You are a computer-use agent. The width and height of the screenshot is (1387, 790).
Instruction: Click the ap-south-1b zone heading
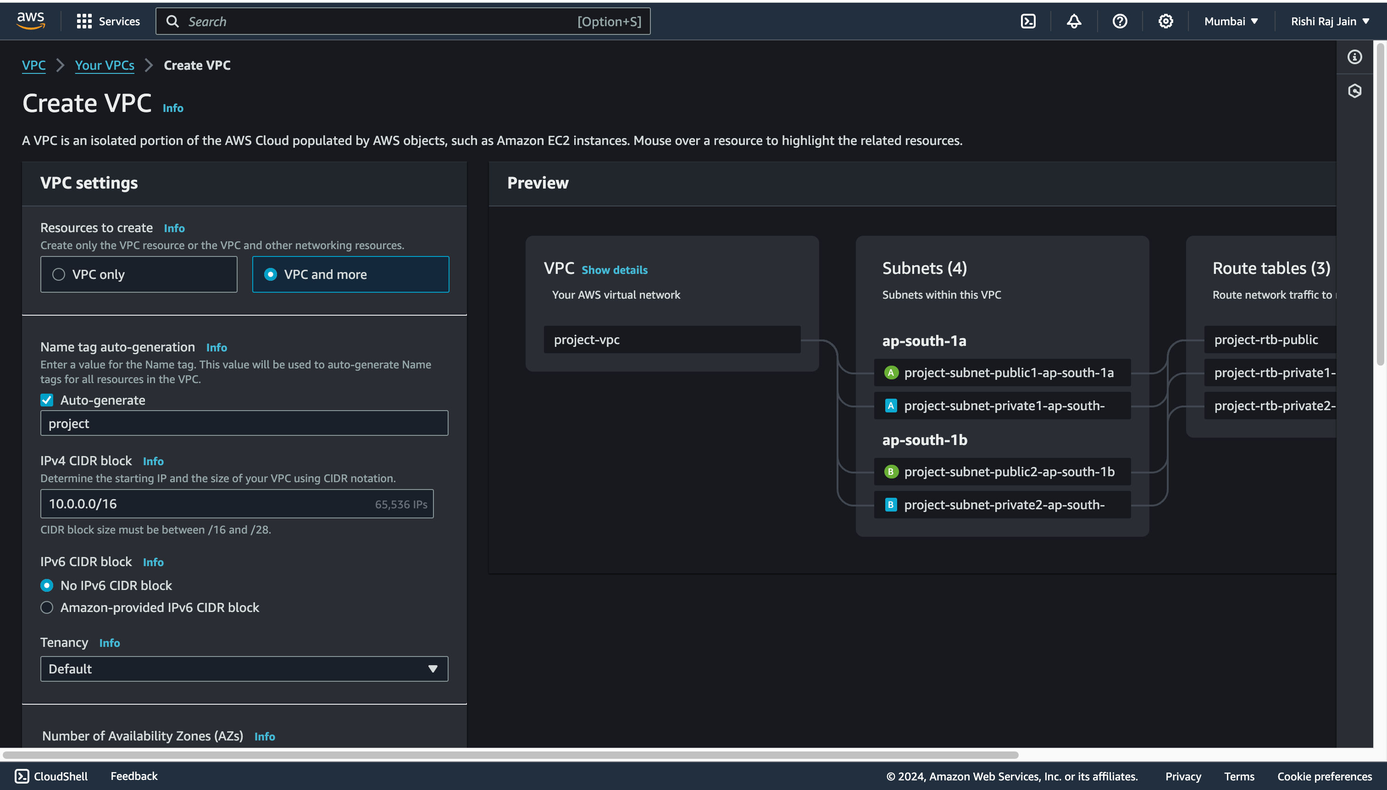coord(925,440)
